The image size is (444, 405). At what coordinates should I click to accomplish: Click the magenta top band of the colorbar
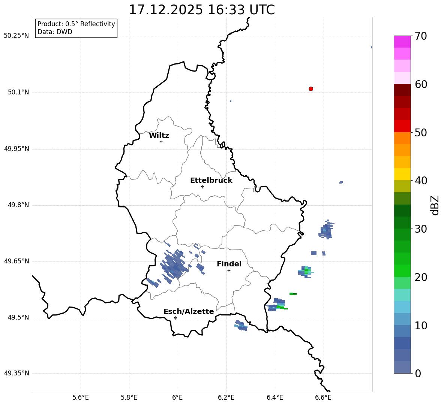click(402, 42)
